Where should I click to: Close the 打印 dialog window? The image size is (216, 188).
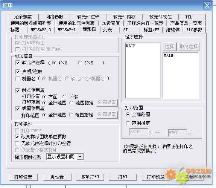pos(207,6)
